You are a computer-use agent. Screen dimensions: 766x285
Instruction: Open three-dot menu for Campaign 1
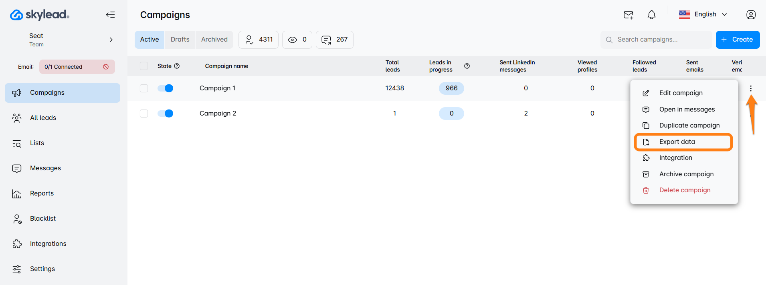pos(750,88)
